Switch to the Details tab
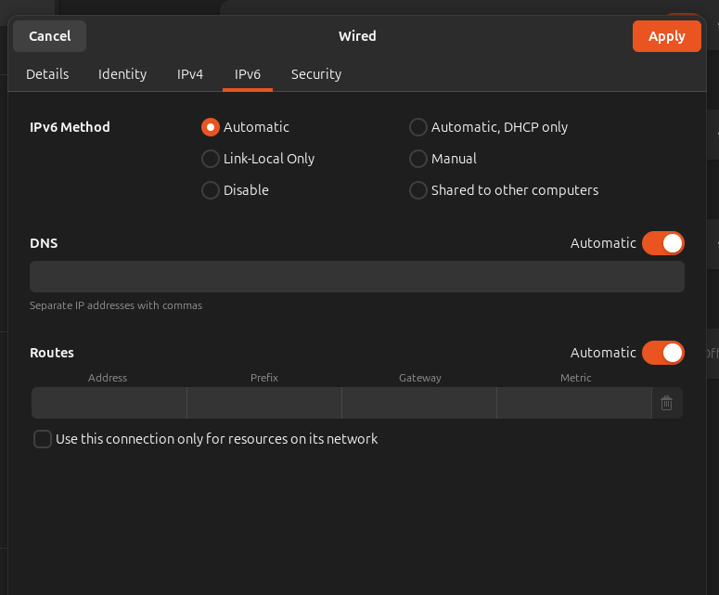 pos(47,74)
